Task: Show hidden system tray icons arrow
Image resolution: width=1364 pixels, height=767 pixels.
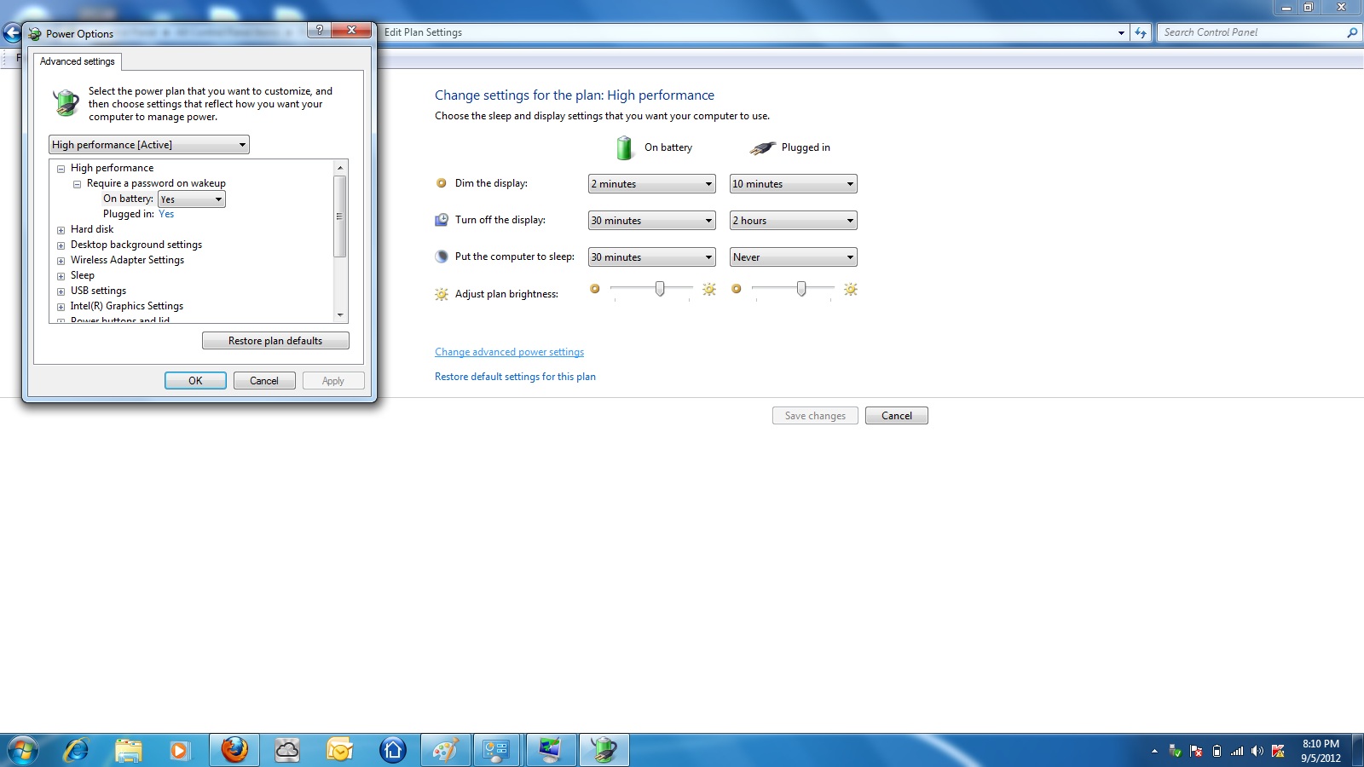Action: coord(1154,751)
